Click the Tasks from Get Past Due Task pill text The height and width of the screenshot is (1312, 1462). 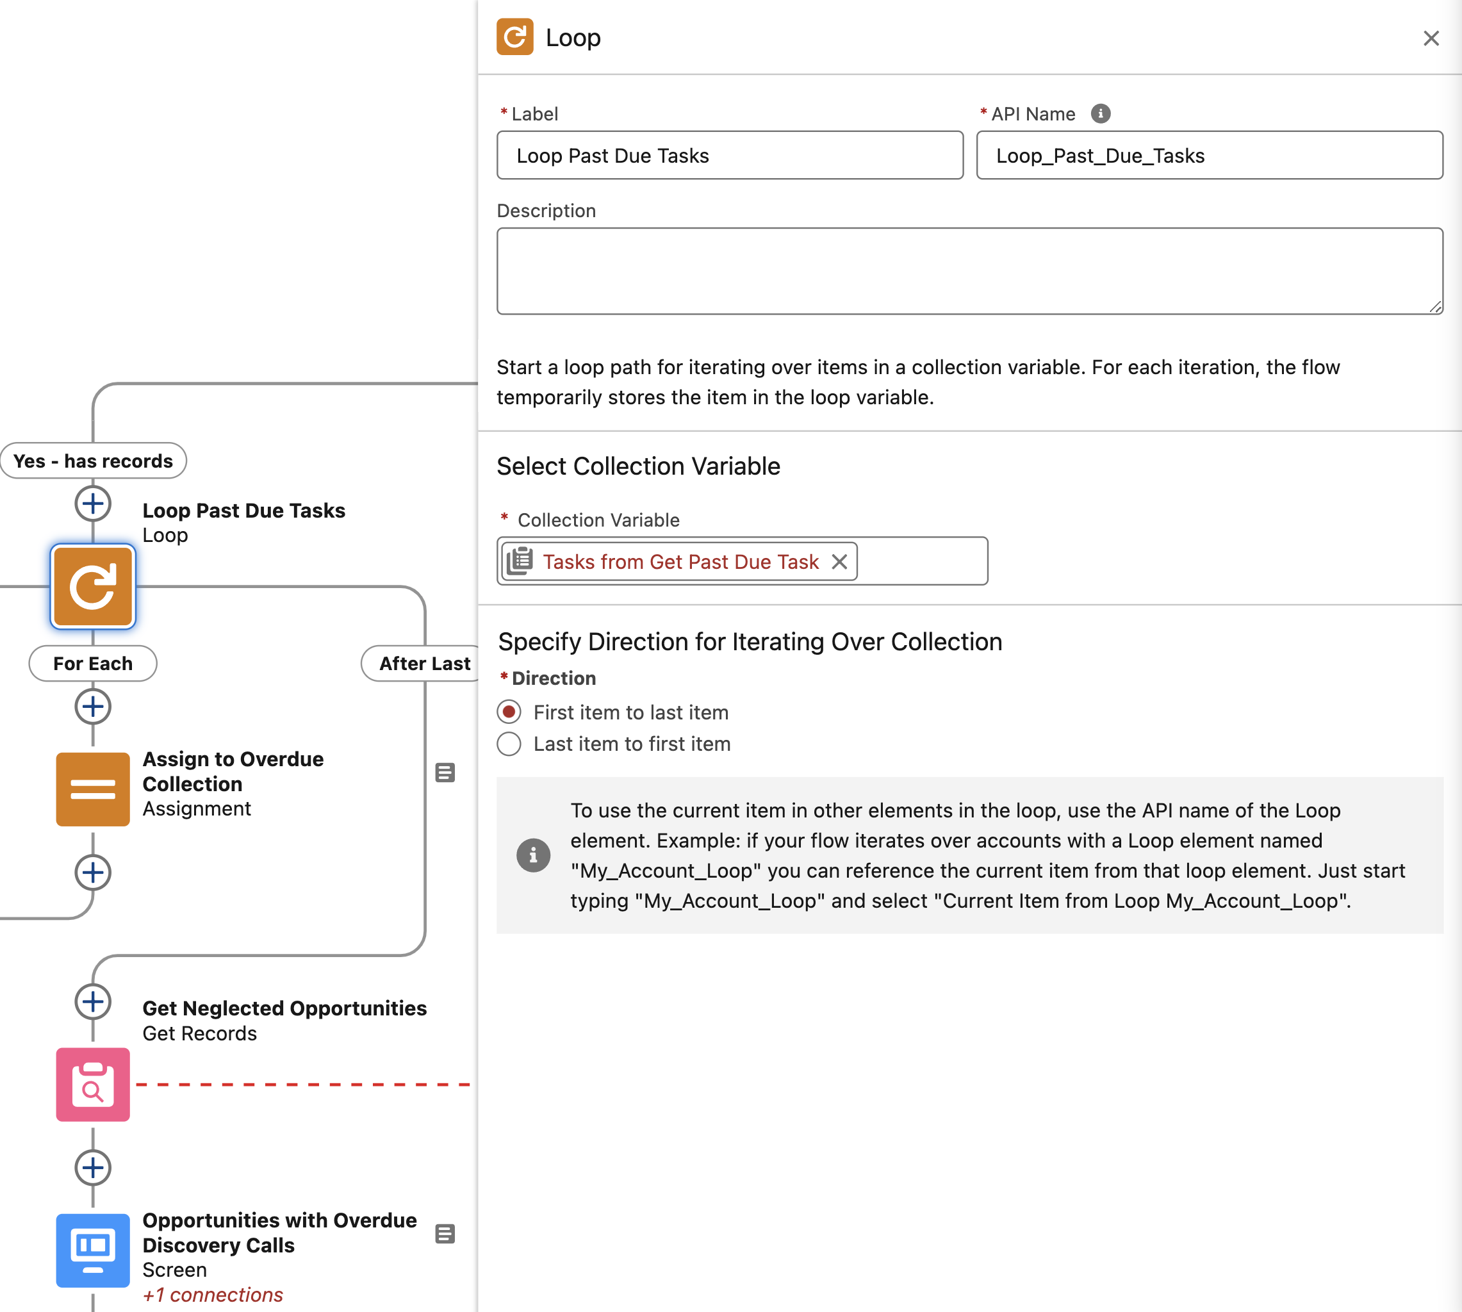(x=680, y=562)
